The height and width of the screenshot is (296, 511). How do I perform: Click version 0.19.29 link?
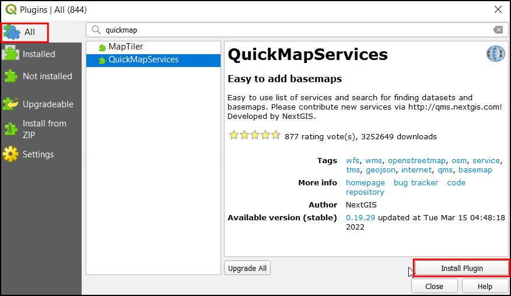click(x=360, y=217)
